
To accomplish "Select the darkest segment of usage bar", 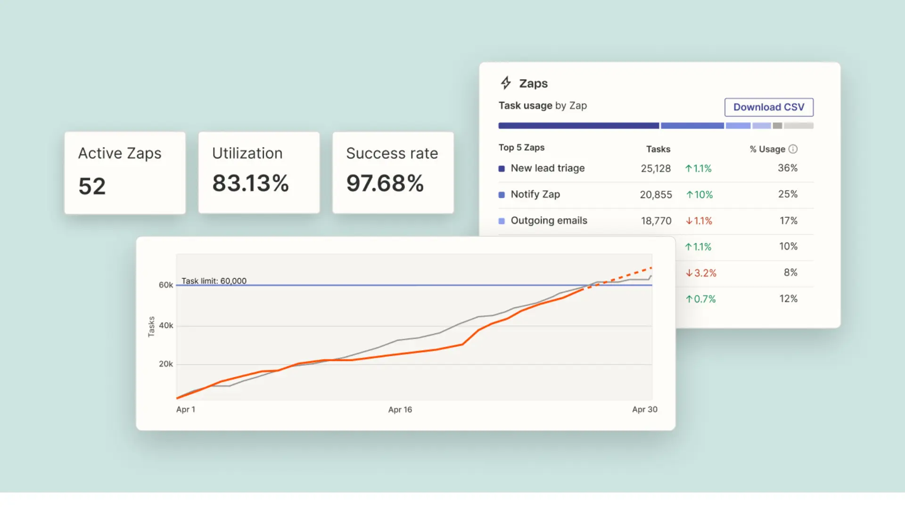I will [x=578, y=125].
